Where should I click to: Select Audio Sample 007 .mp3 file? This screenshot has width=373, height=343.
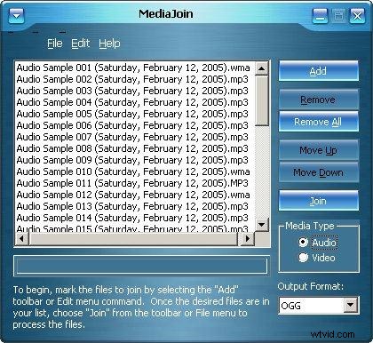point(132,137)
